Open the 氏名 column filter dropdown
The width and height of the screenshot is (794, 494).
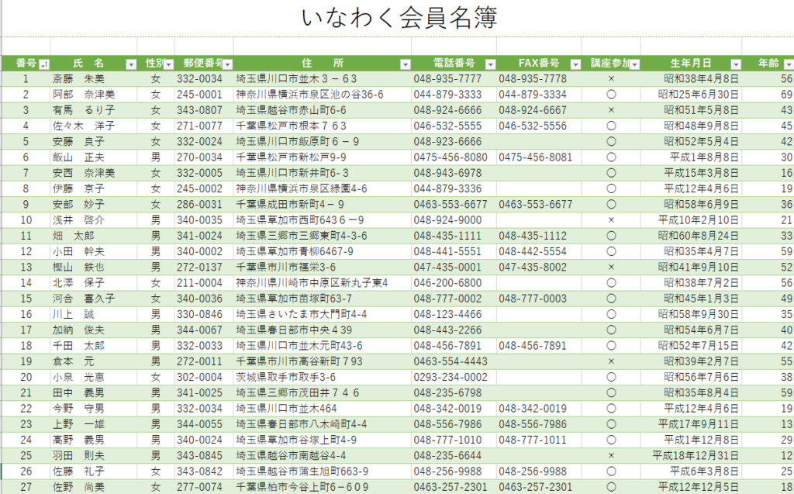(130, 64)
